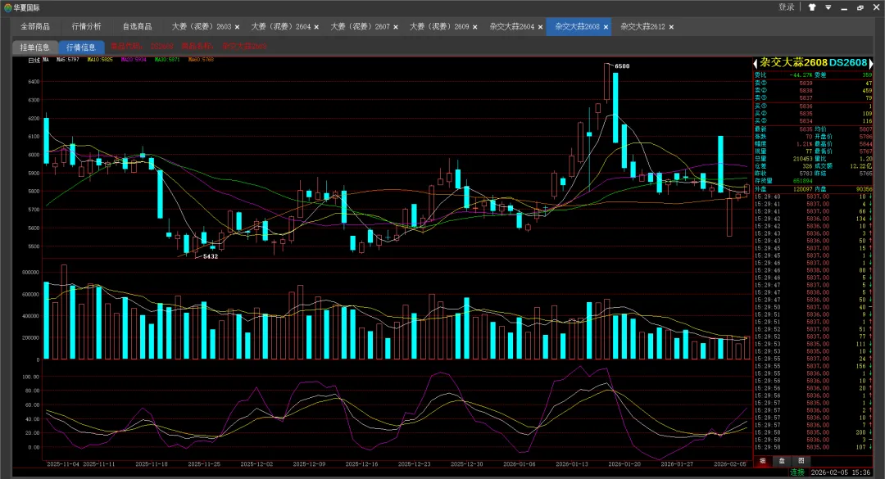Select the 图 chart view button
The width and height of the screenshot is (885, 479).
[x=801, y=461]
